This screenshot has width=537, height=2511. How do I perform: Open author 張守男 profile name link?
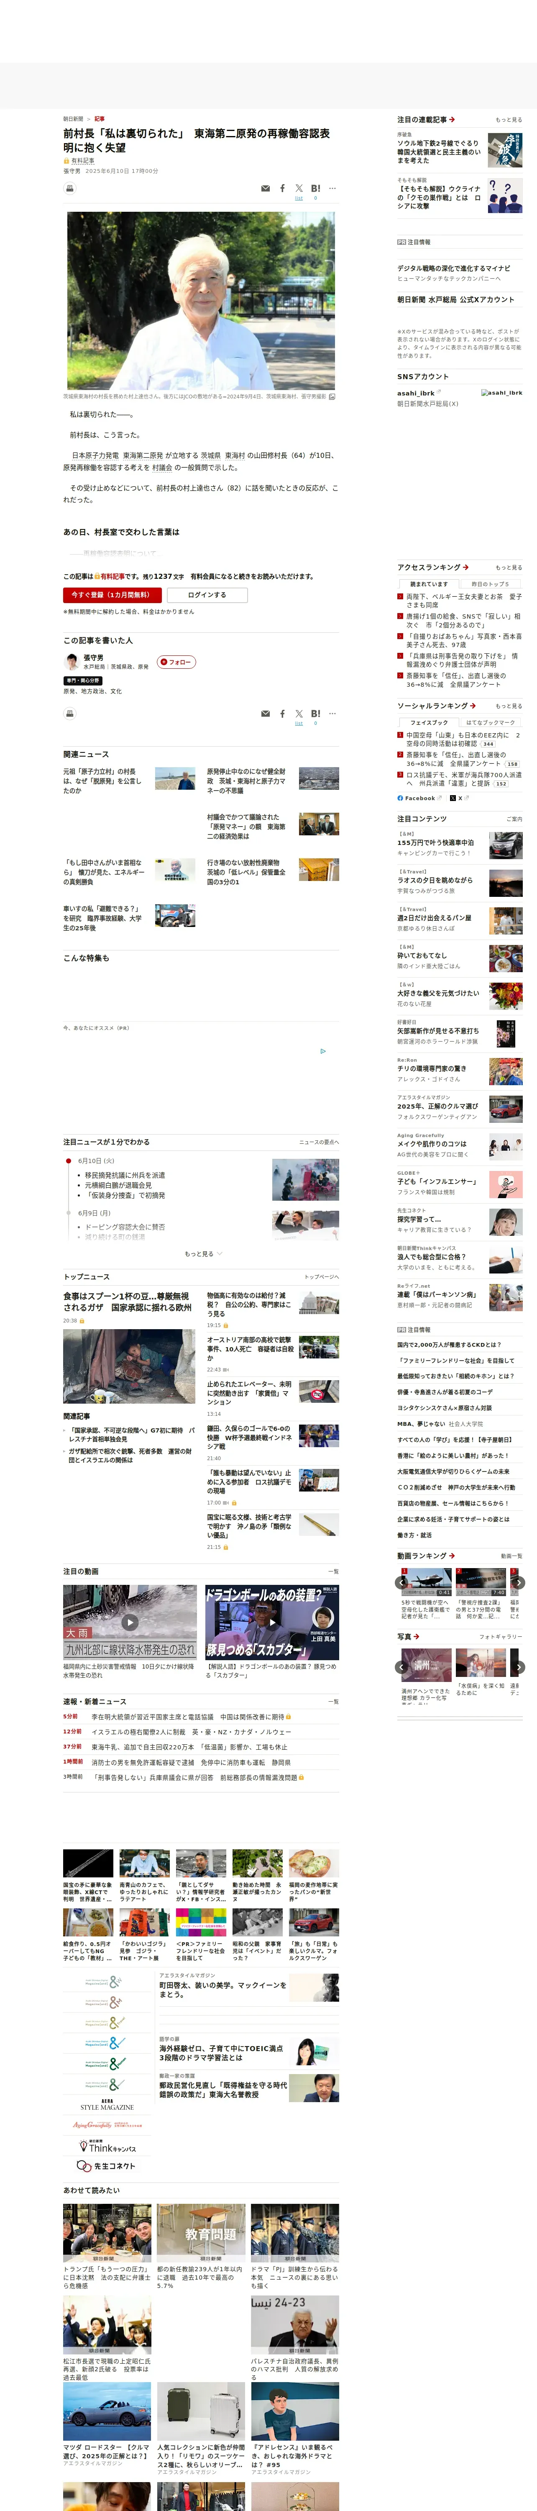click(x=94, y=658)
